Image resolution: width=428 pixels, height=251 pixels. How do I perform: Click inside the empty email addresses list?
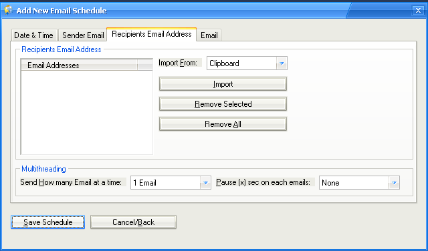point(87,112)
